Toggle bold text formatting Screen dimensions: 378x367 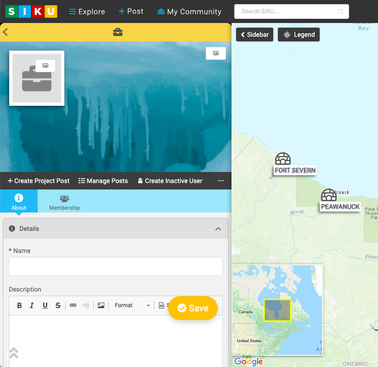pos(19,305)
